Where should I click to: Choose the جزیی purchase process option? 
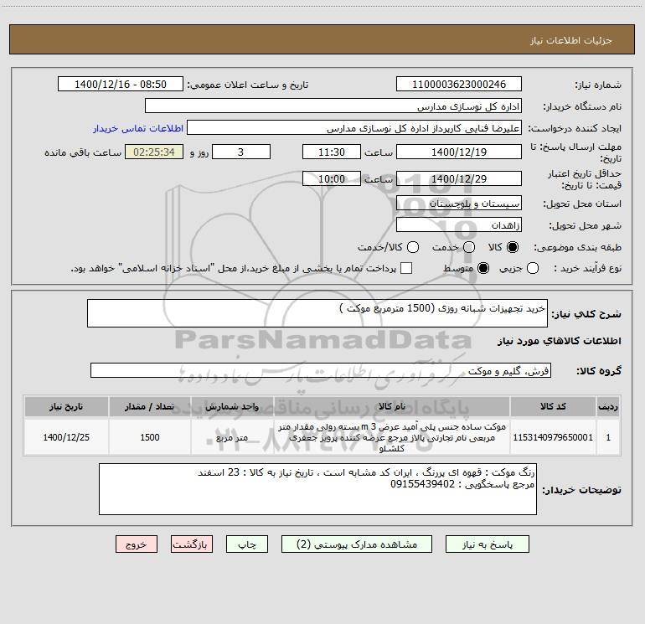[x=533, y=268]
